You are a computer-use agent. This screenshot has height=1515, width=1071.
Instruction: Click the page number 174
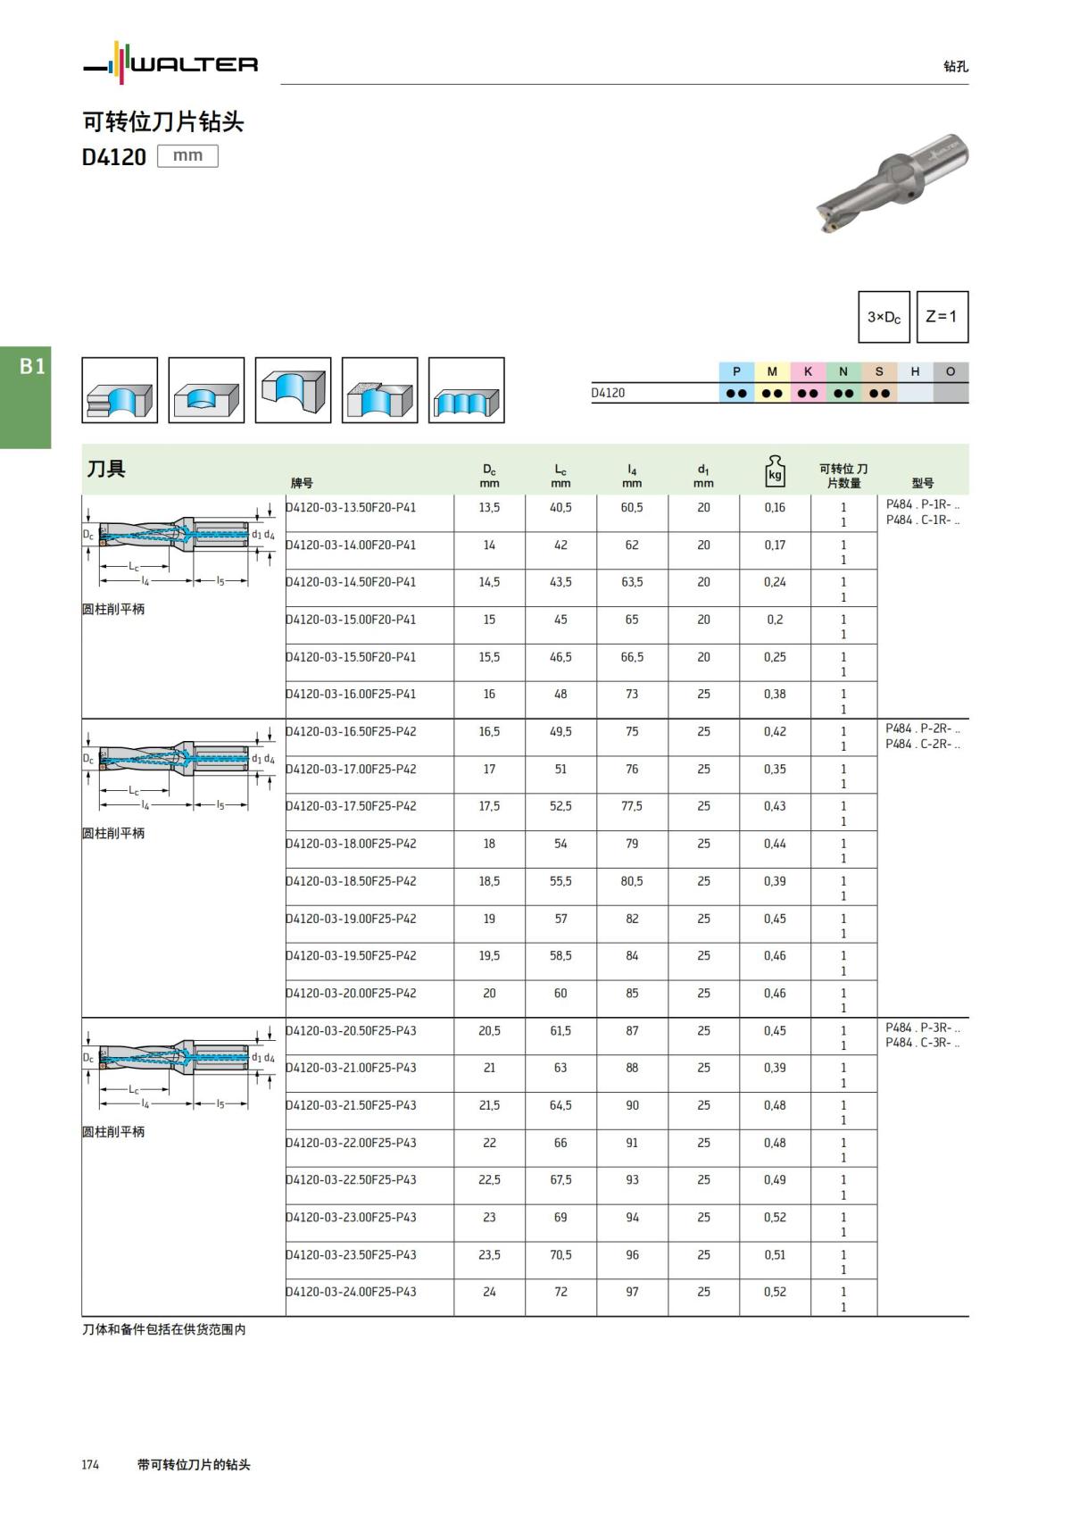pyautogui.click(x=90, y=1464)
